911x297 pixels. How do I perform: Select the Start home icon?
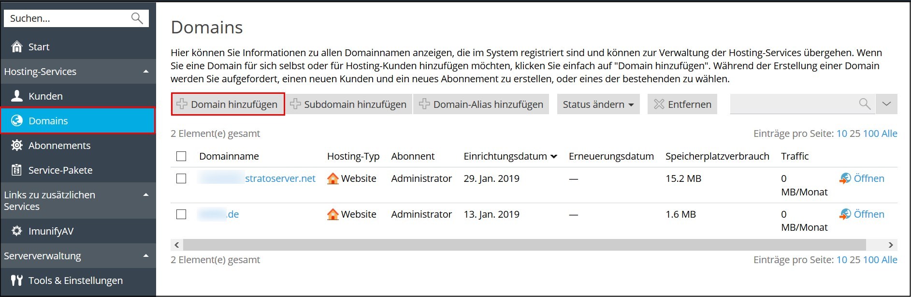pyautogui.click(x=16, y=46)
